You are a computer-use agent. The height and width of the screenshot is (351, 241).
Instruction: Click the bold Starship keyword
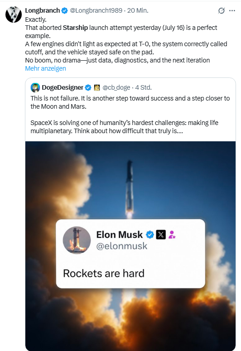coord(75,28)
